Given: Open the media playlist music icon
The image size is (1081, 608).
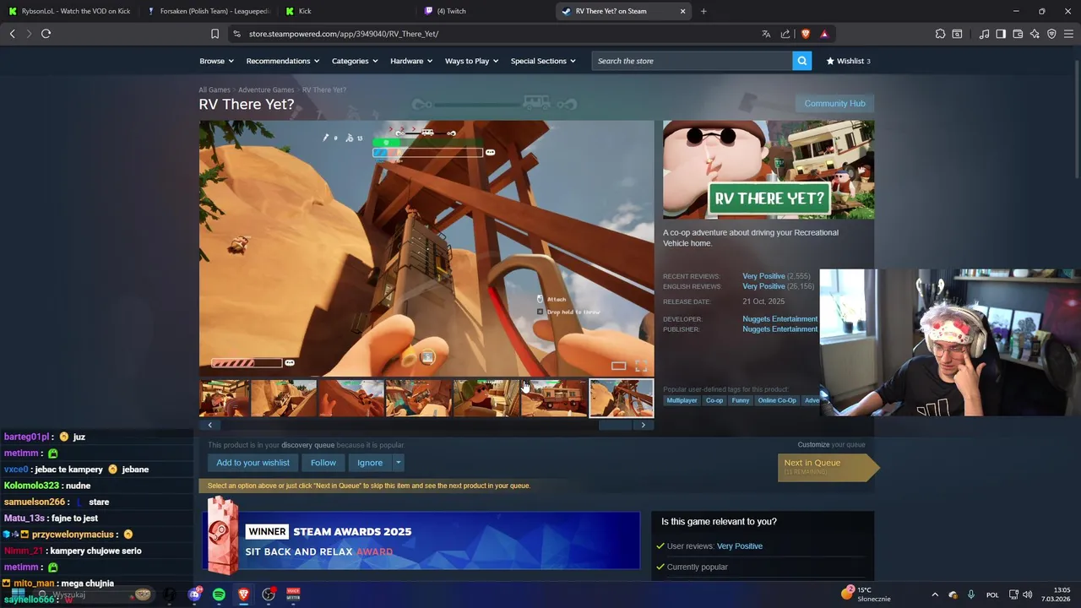Looking at the screenshot, I should [984, 34].
